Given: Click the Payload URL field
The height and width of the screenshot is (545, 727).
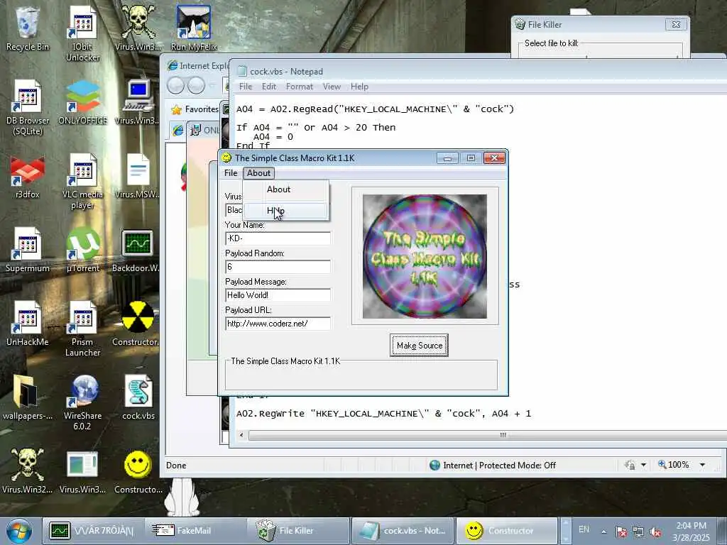Looking at the screenshot, I should [x=278, y=324].
